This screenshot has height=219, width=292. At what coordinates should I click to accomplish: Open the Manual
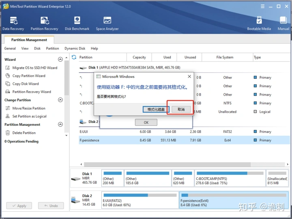coord(283,24)
